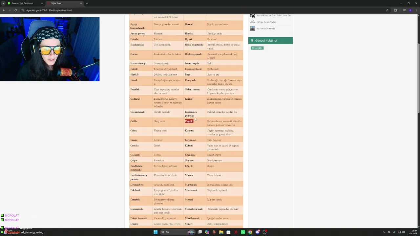
Task: Open the Türkiye Turizm Portalı link
Action: [266, 22]
